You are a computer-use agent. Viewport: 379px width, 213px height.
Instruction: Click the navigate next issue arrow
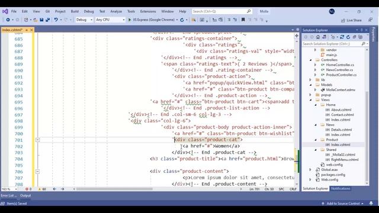pyautogui.click(x=62, y=189)
